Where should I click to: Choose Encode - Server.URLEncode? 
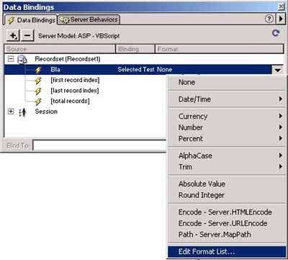tap(227, 223)
